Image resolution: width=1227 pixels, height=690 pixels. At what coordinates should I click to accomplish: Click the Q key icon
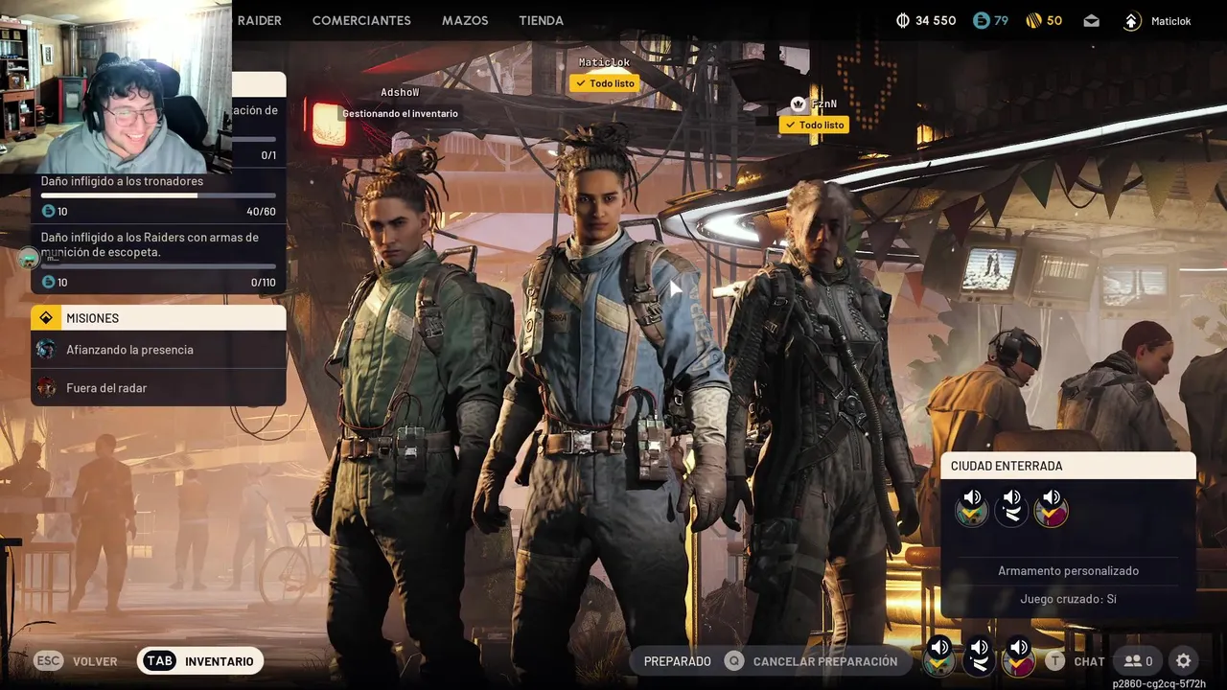733,661
